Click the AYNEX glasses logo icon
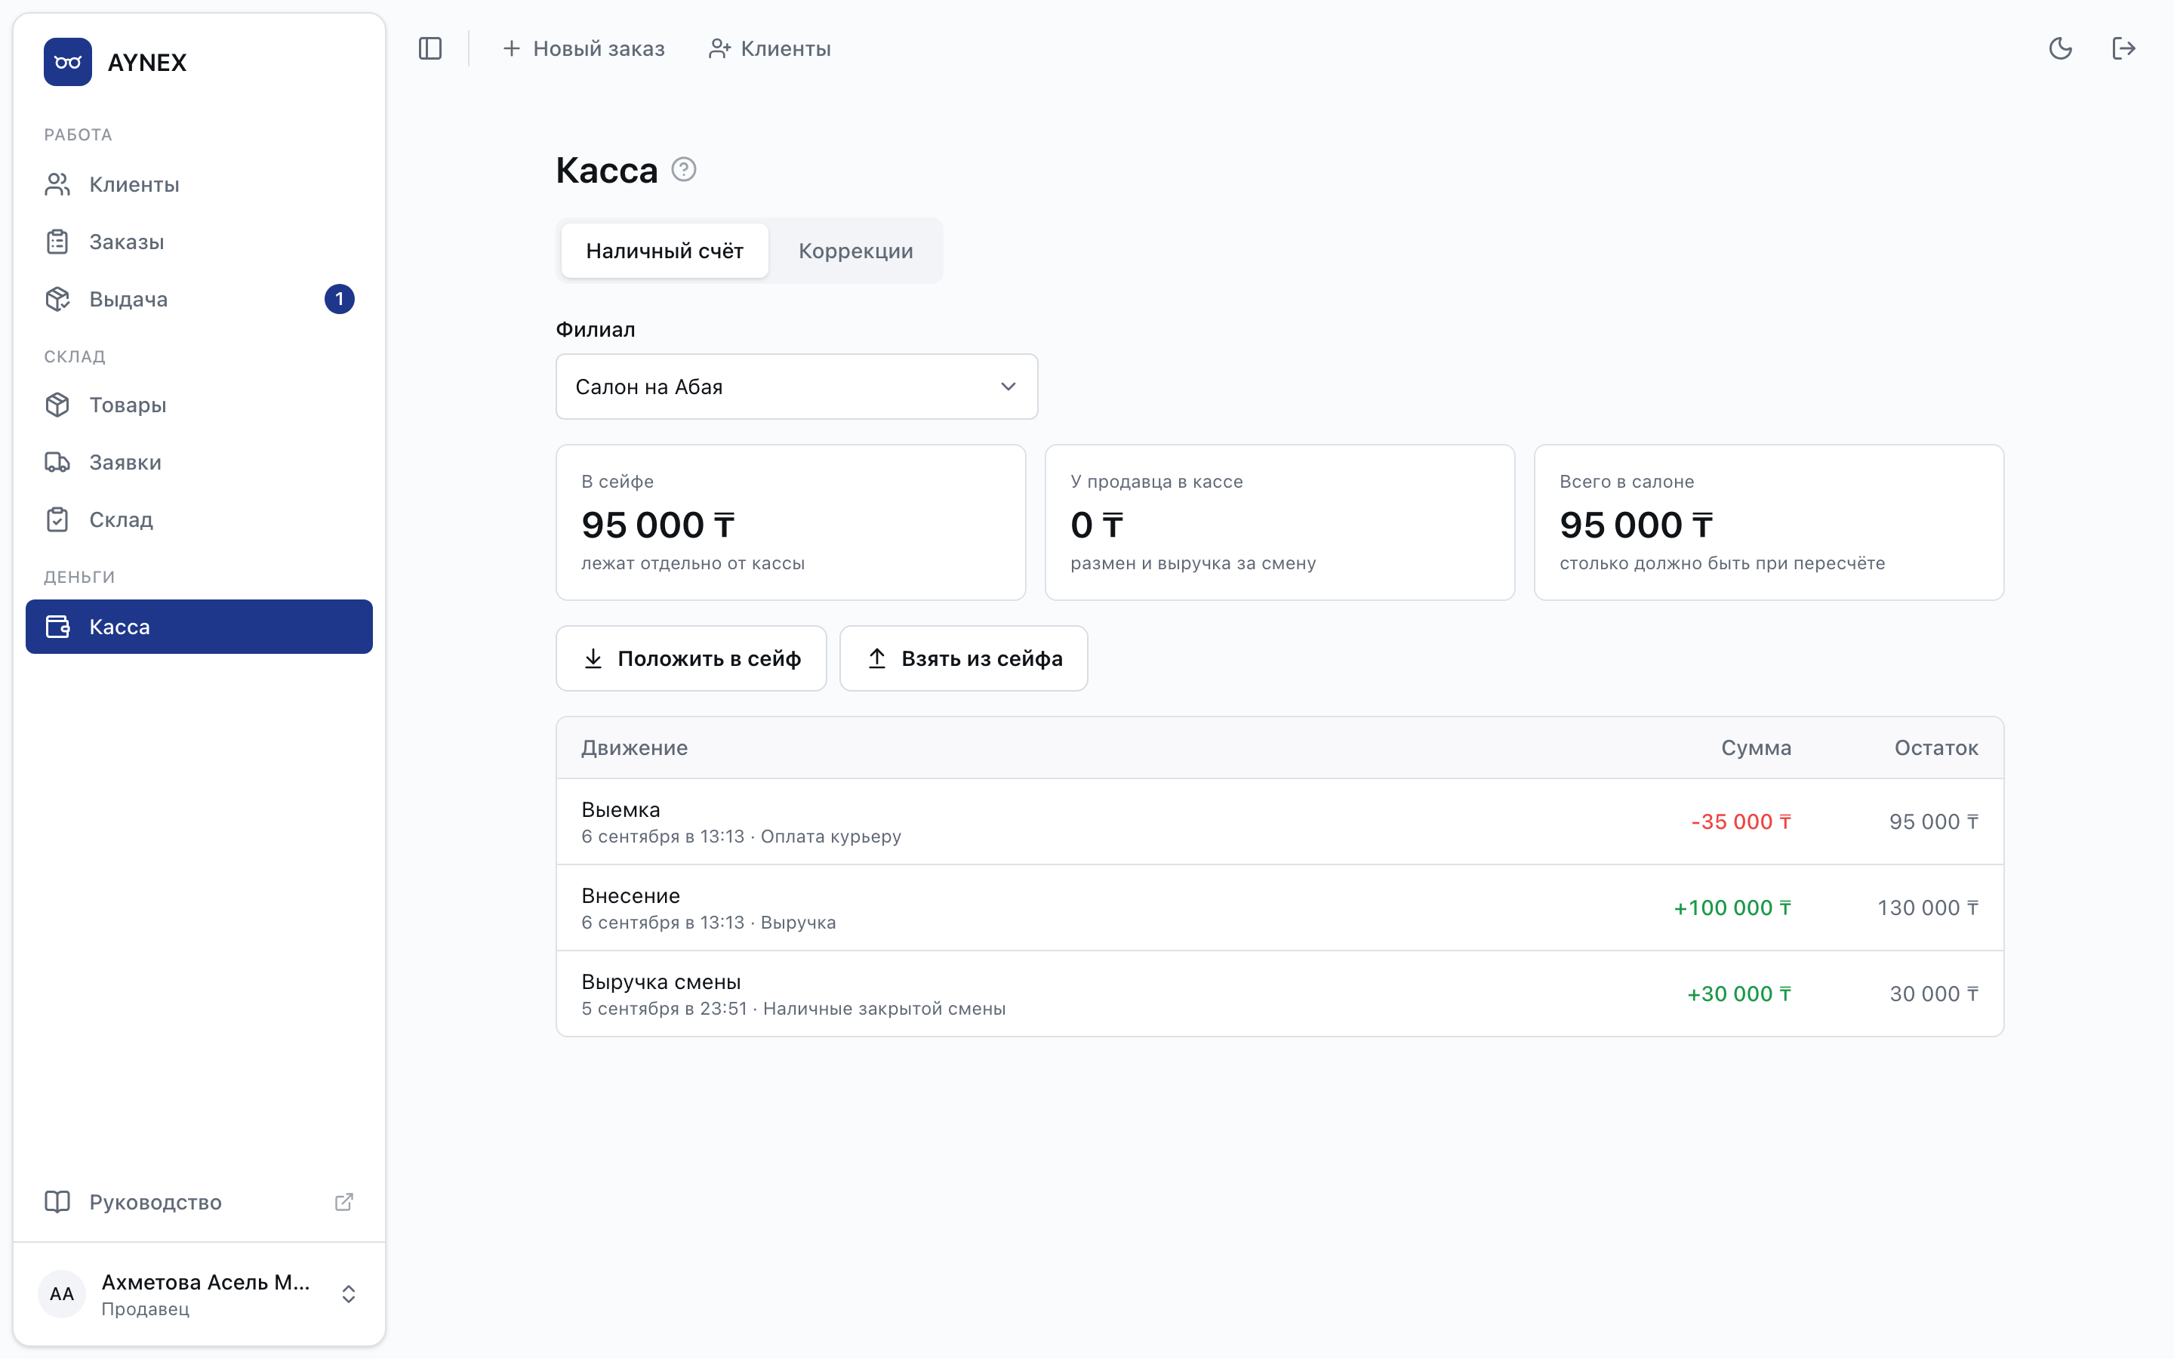The image size is (2174, 1359). (67, 62)
